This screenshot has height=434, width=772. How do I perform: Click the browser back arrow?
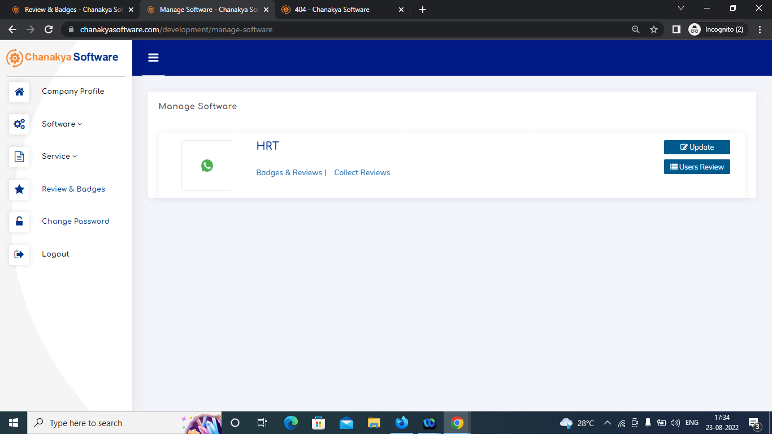pos(12,29)
